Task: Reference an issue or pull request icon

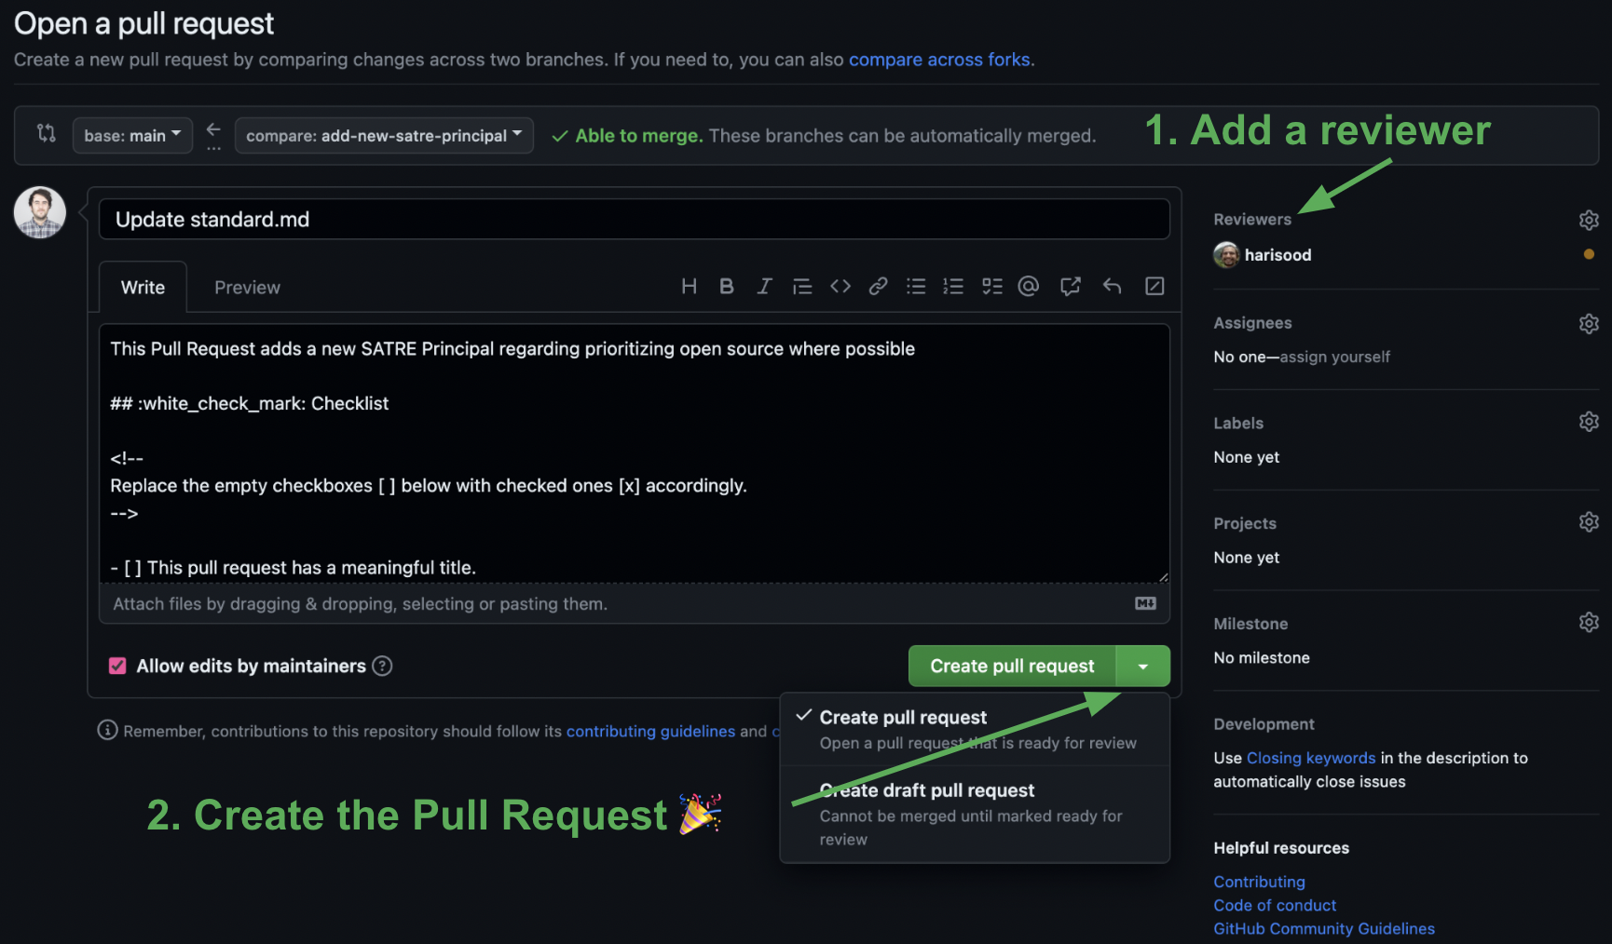Action: tap(1071, 287)
